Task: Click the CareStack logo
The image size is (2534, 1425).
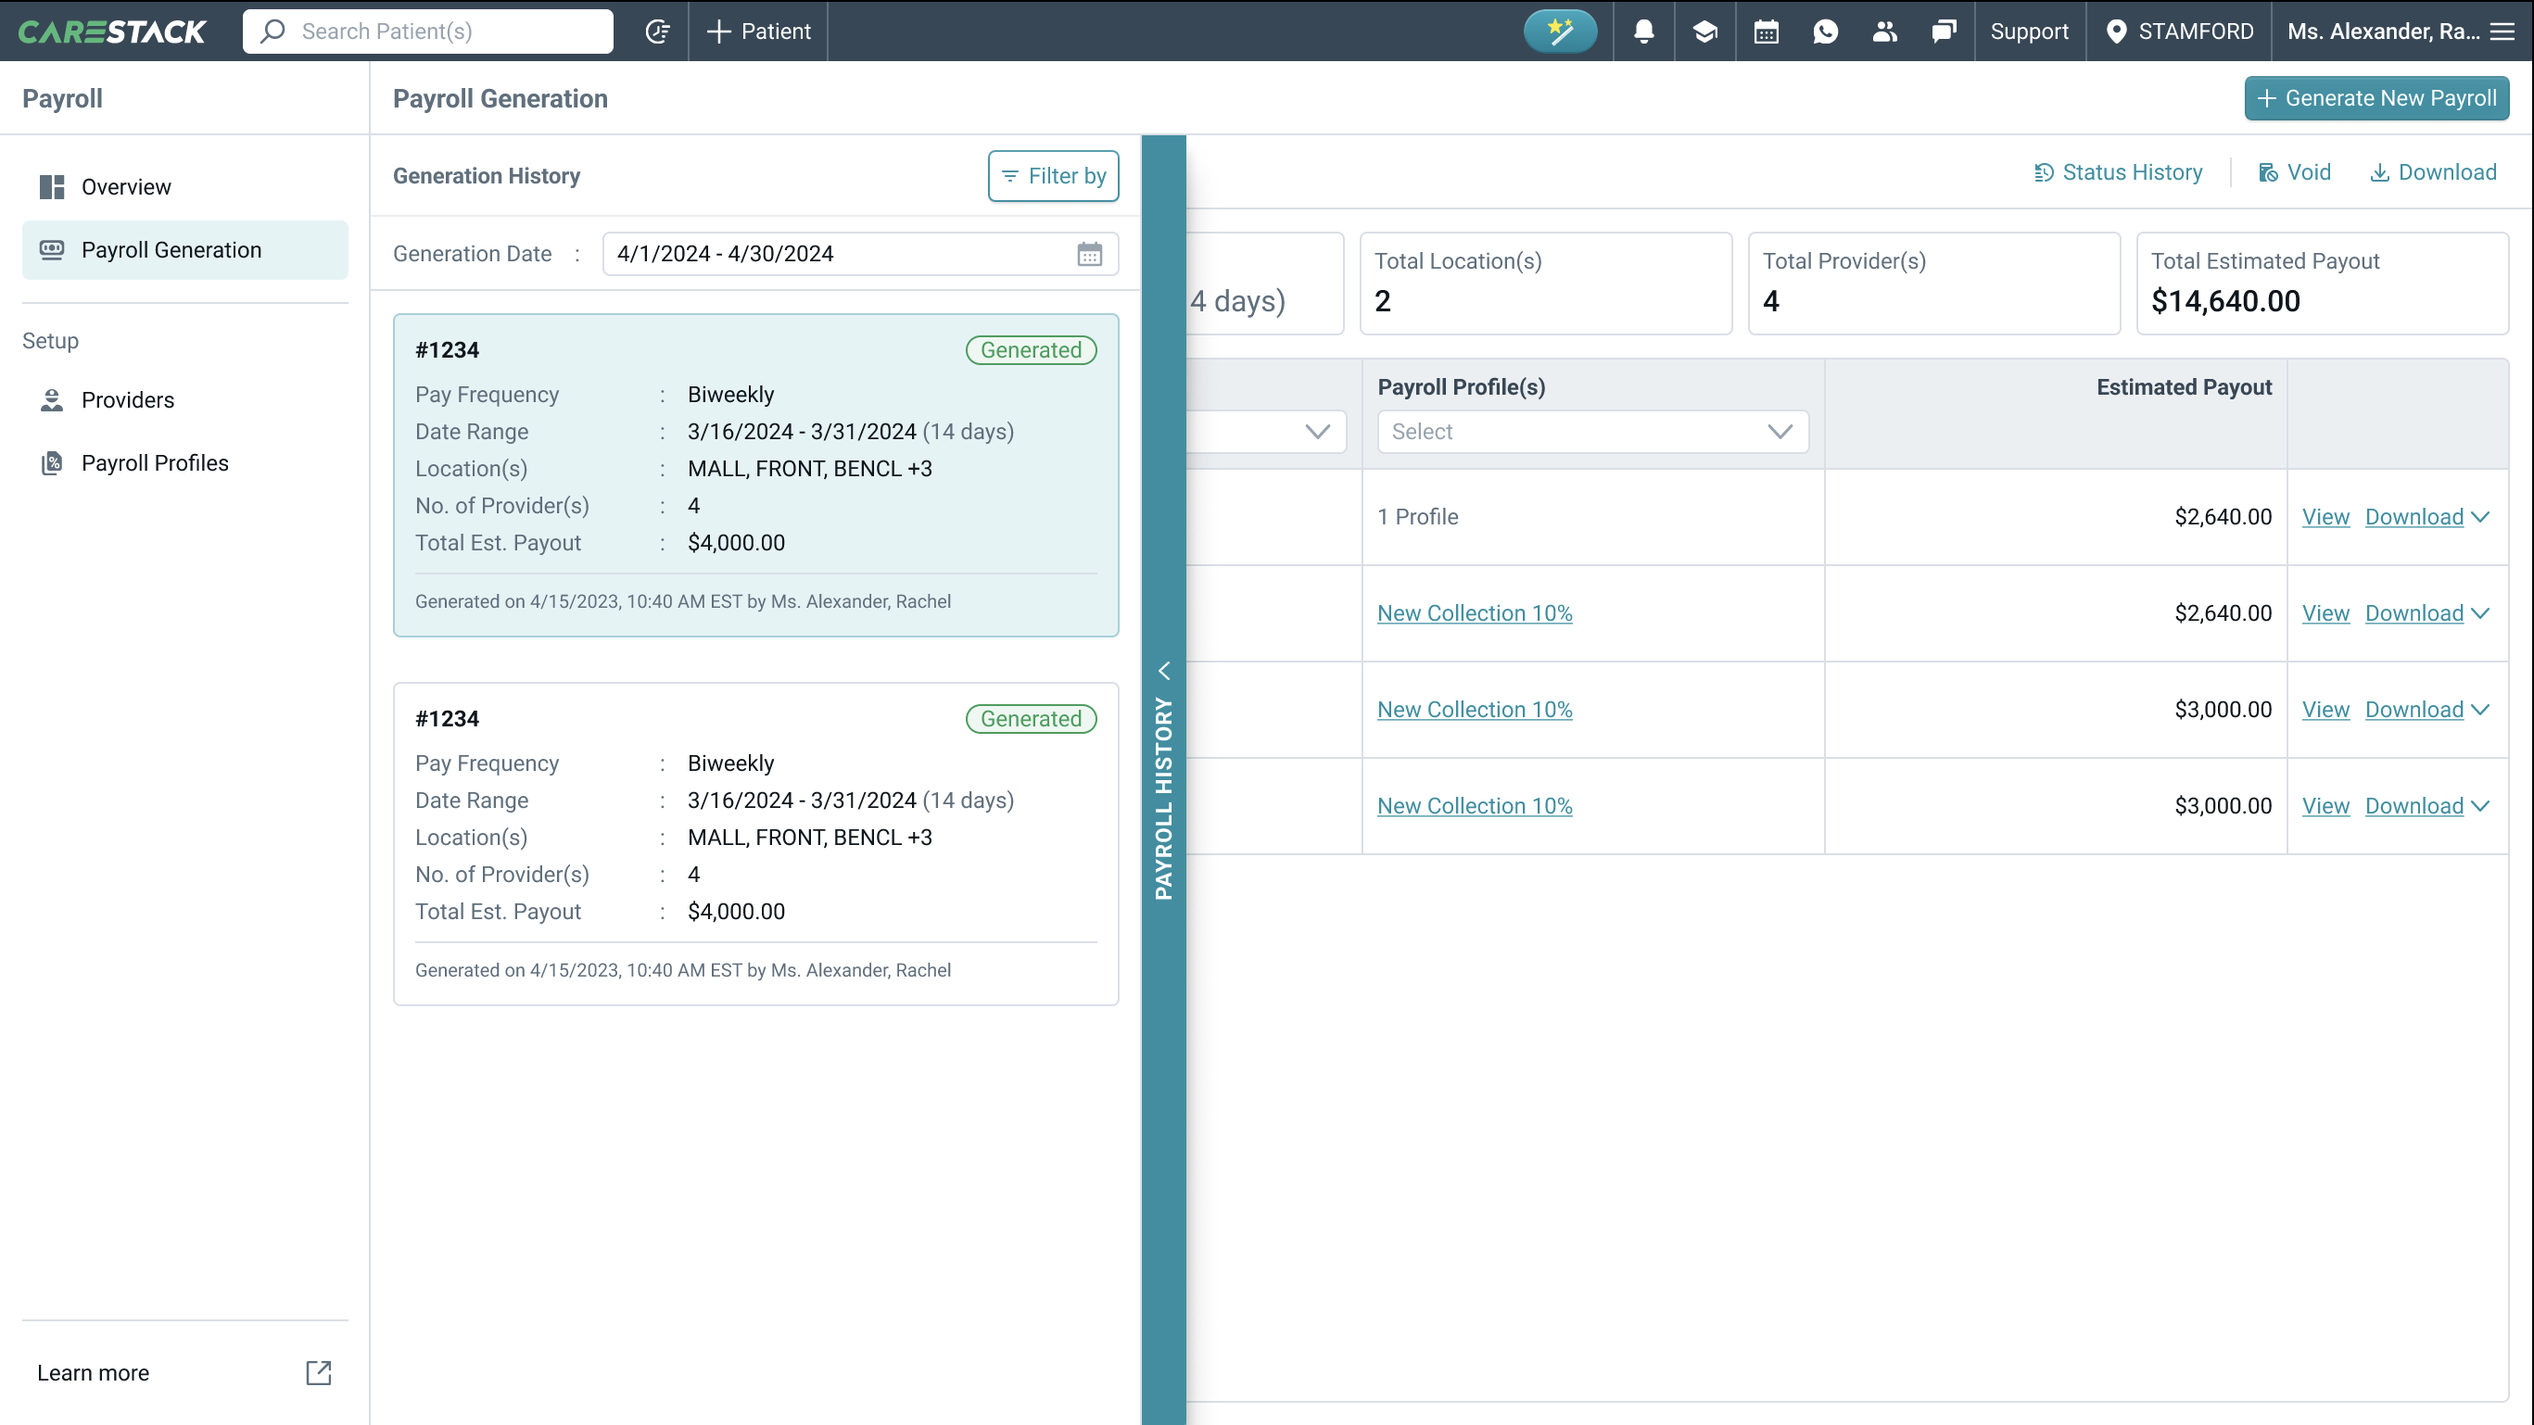Action: (112, 32)
